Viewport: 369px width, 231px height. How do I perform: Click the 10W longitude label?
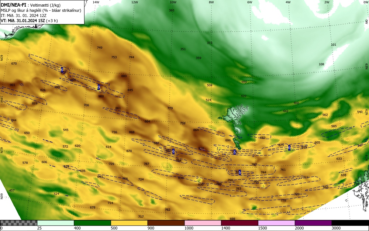point(173,2)
